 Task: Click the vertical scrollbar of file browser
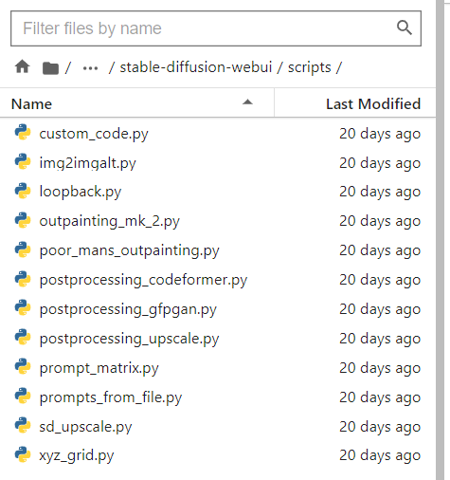click(x=441, y=240)
